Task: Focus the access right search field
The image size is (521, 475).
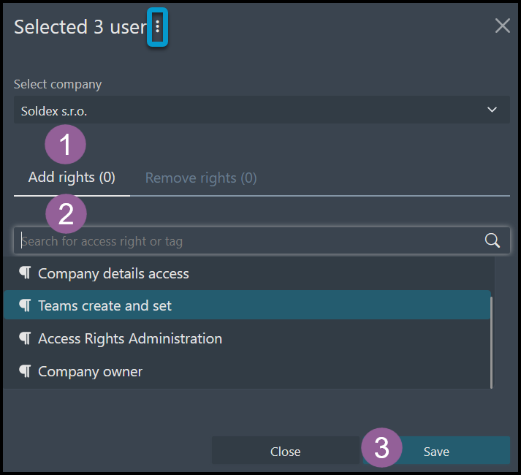Action: [x=262, y=241]
